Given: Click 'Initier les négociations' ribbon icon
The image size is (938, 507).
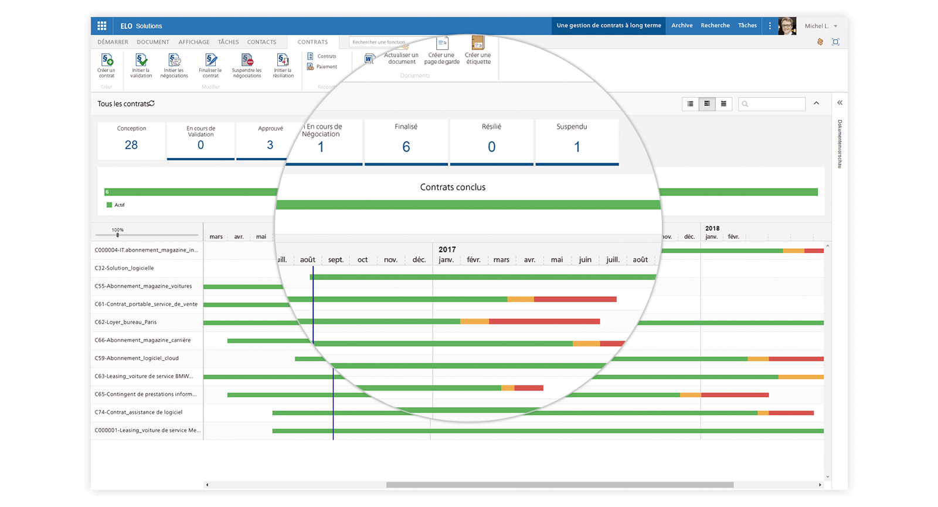Looking at the screenshot, I should click(x=175, y=60).
